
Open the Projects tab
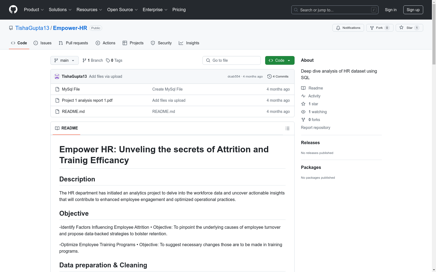(x=133, y=43)
